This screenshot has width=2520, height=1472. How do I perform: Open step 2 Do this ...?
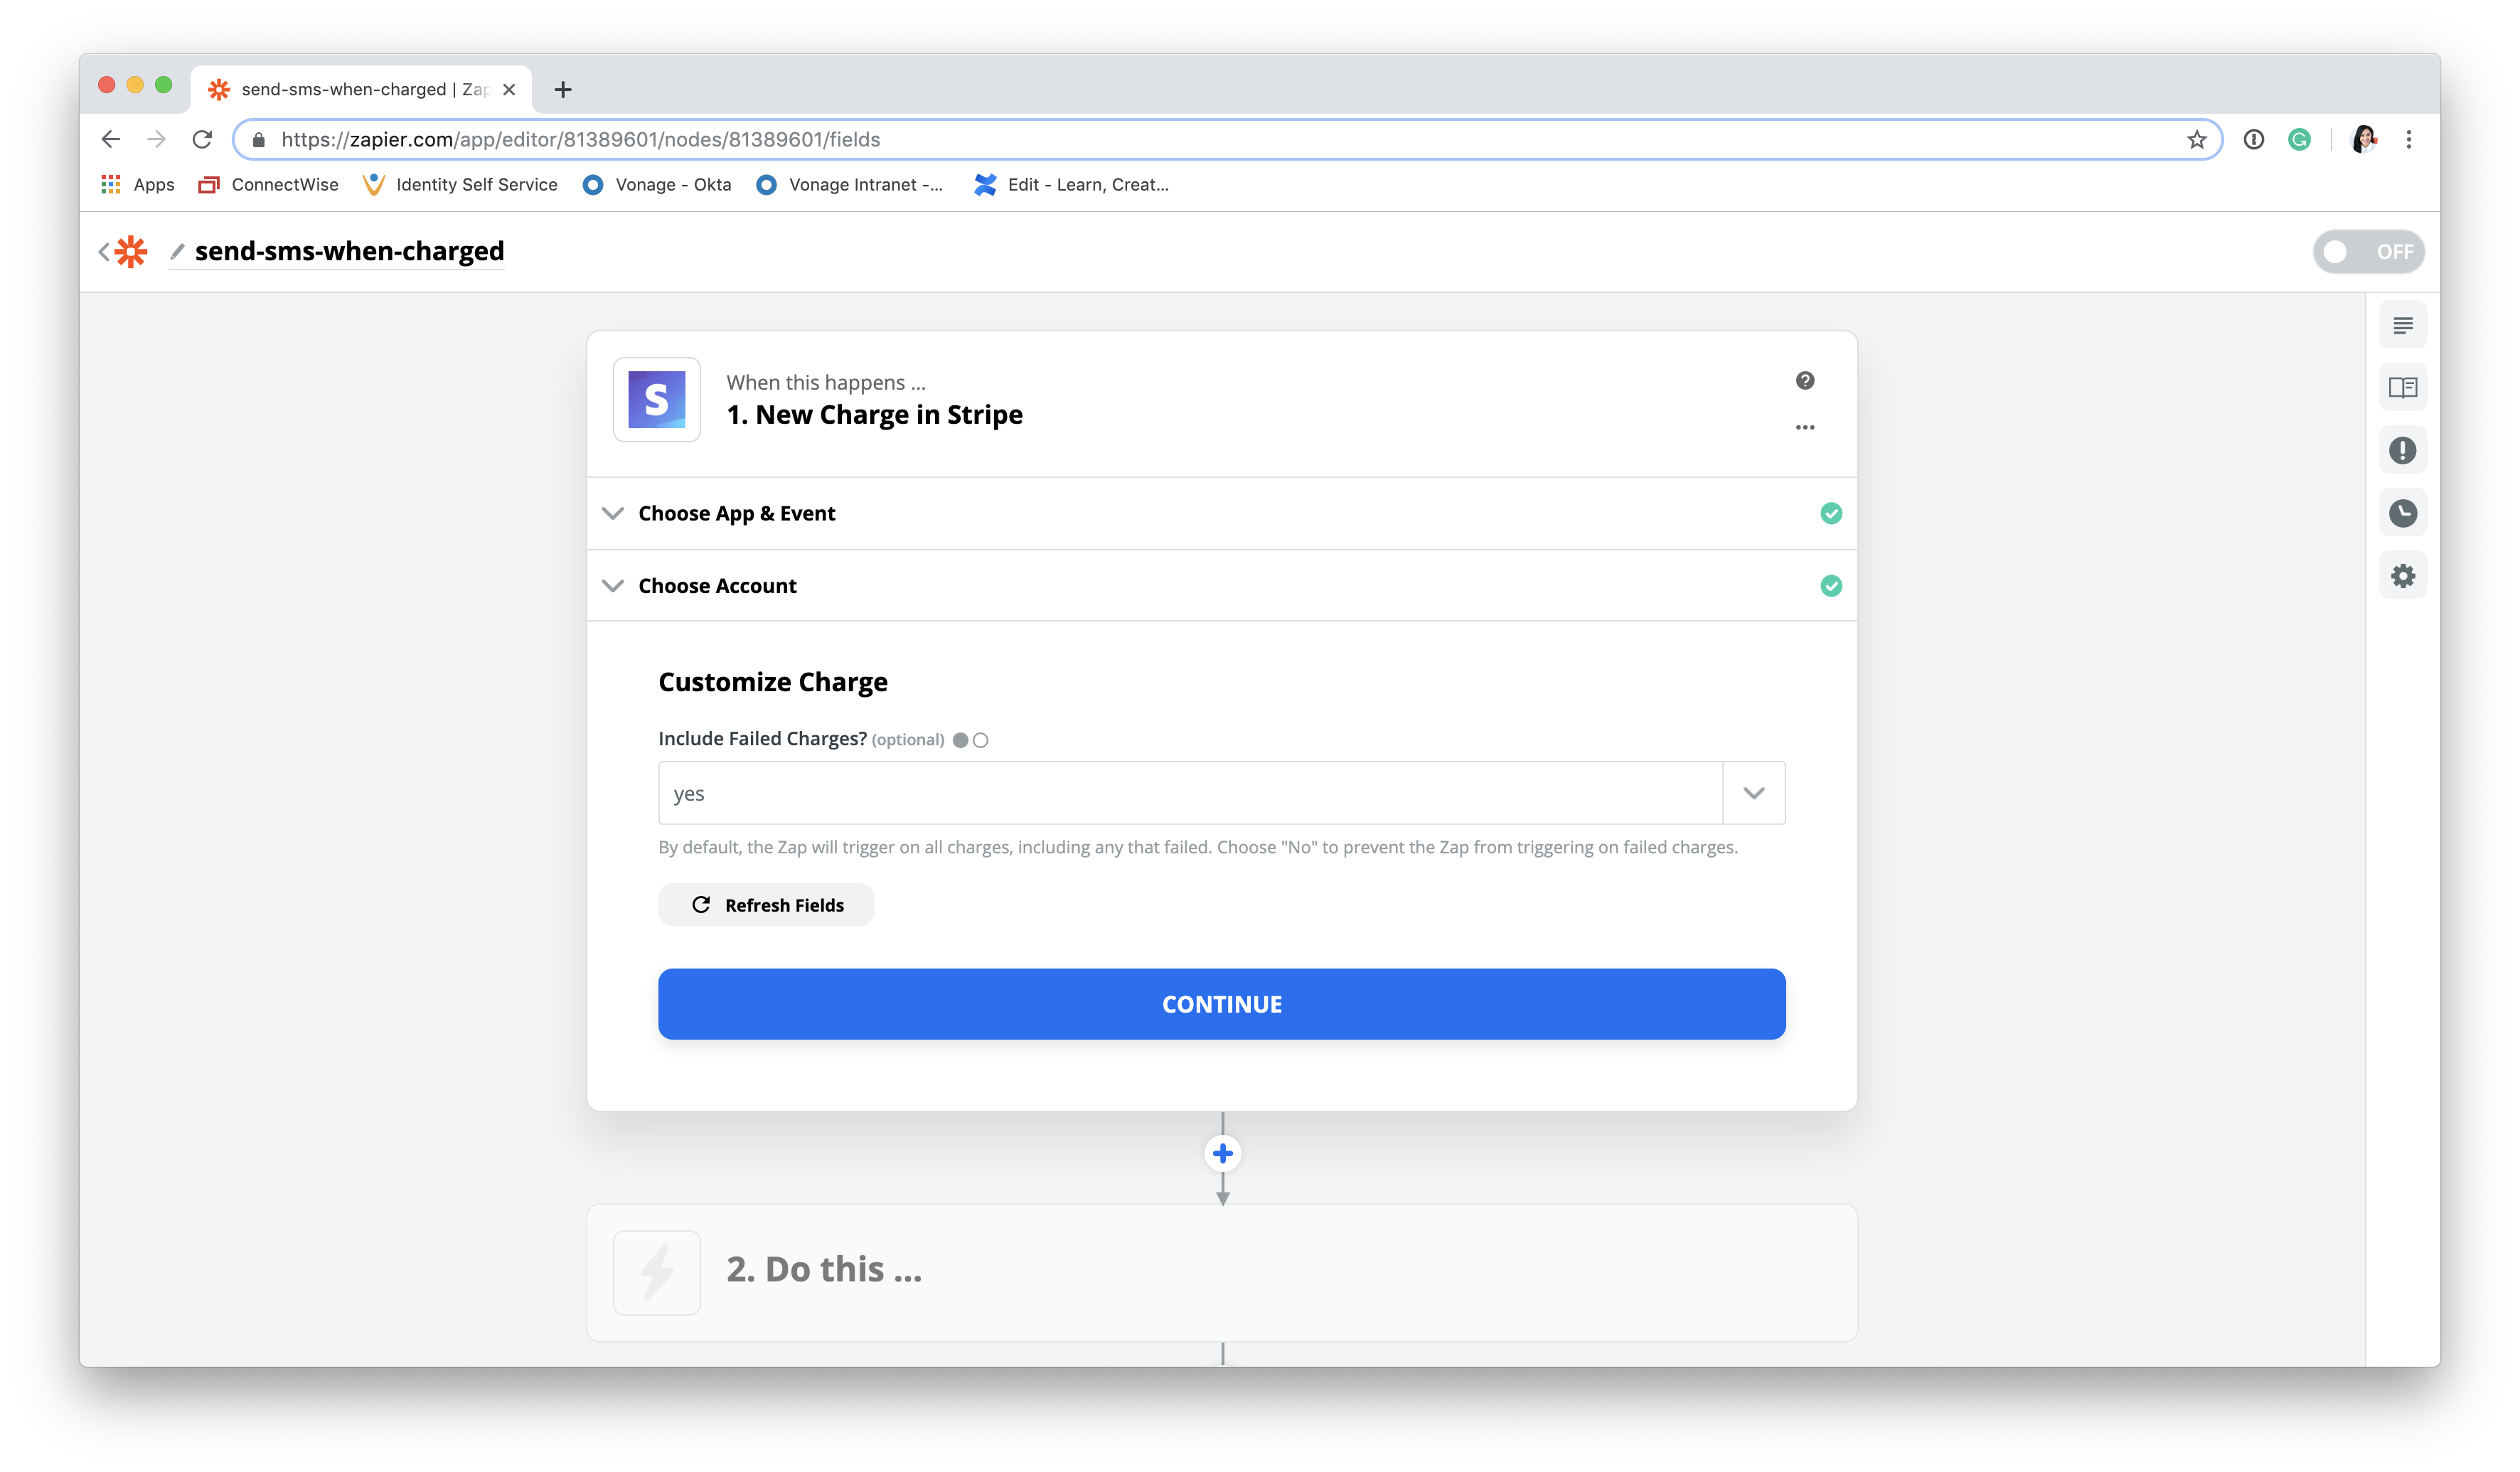[1222, 1273]
